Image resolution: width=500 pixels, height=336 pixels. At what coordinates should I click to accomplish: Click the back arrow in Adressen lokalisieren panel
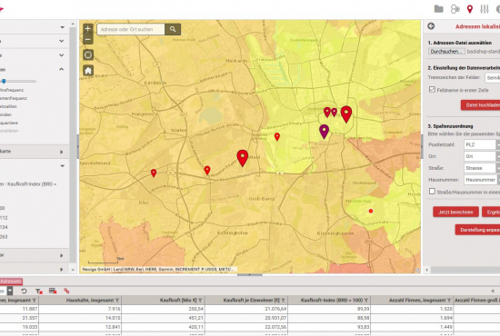431,26
